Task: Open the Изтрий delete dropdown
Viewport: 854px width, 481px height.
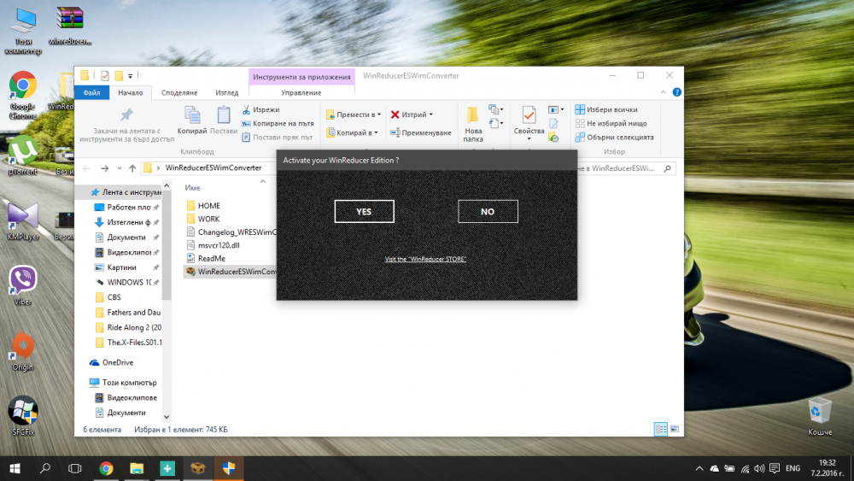Action: pyautogui.click(x=412, y=114)
